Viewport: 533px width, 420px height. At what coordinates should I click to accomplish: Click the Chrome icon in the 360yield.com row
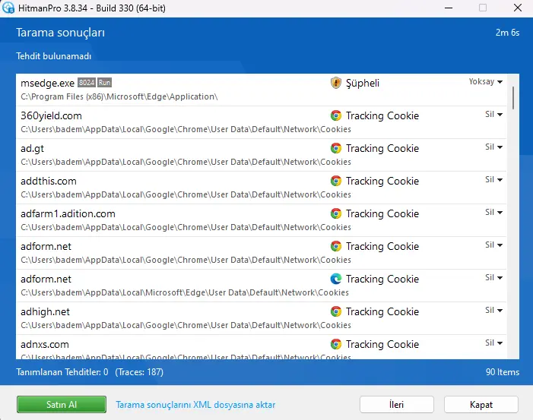(335, 115)
